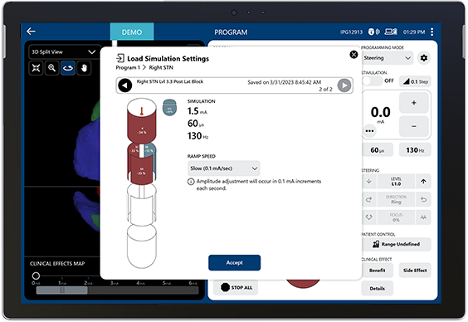Viewport: 468px width, 322px height.
Task: Open amplitude more options ellipsis
Action: (x=369, y=131)
